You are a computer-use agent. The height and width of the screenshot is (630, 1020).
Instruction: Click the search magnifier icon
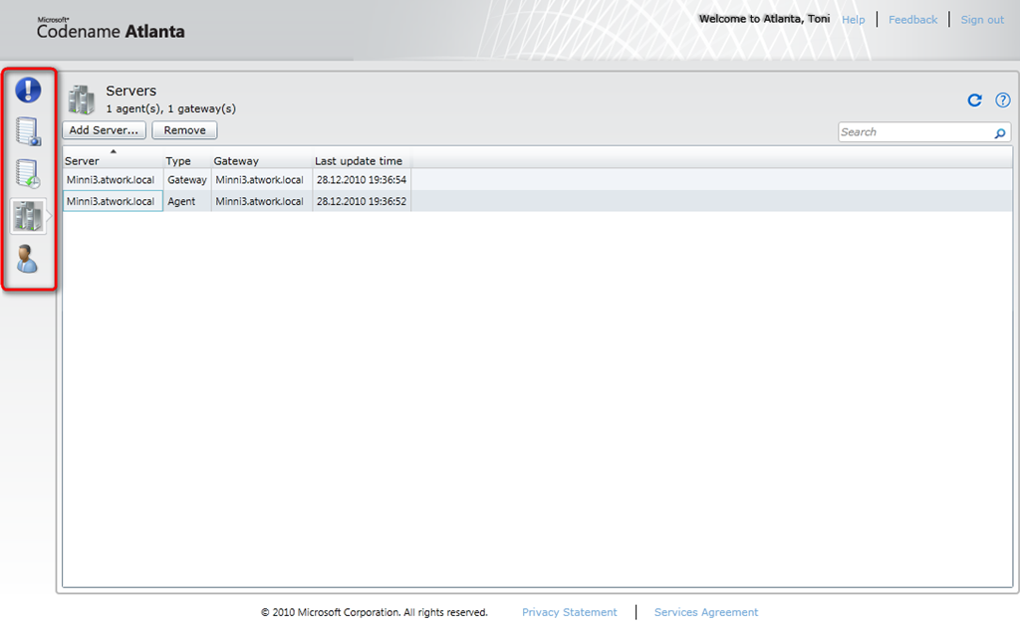pos(1000,132)
